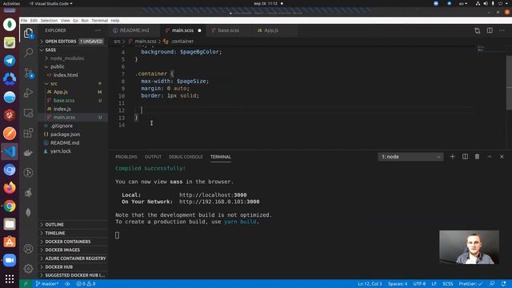
Task: Open the Explorer view in activity bar
Action: tap(29, 33)
